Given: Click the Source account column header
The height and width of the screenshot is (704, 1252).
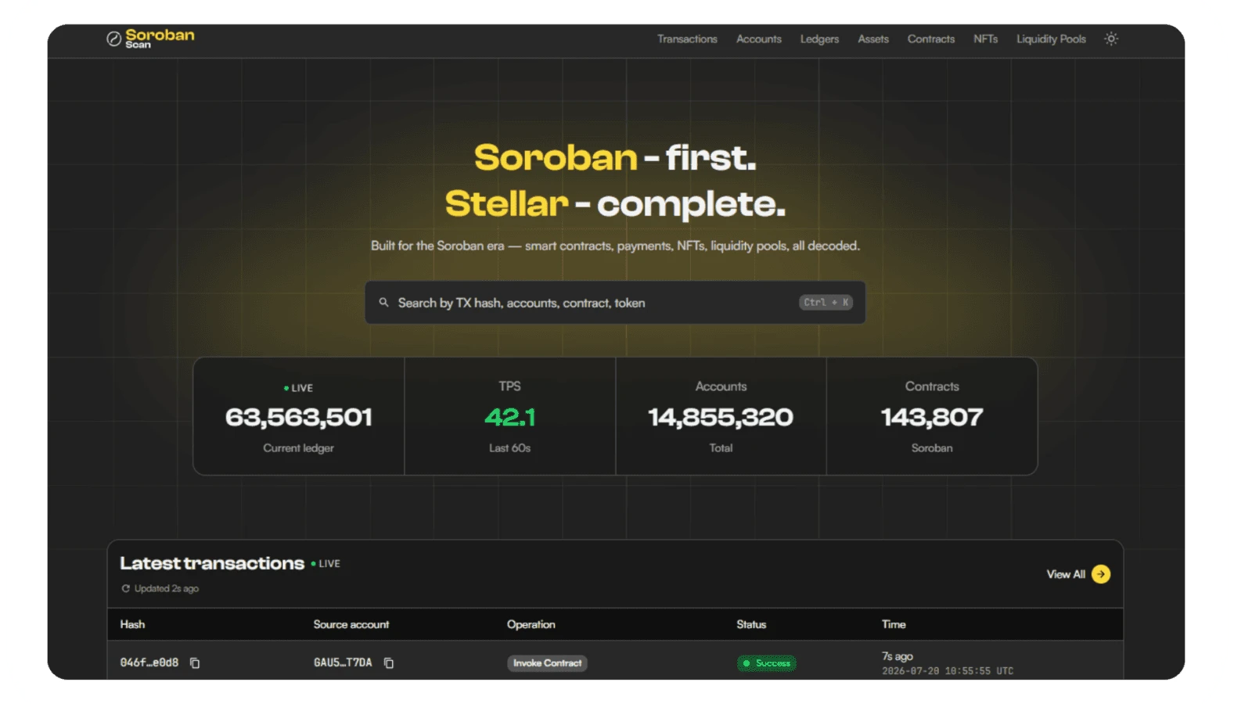Looking at the screenshot, I should (x=351, y=624).
